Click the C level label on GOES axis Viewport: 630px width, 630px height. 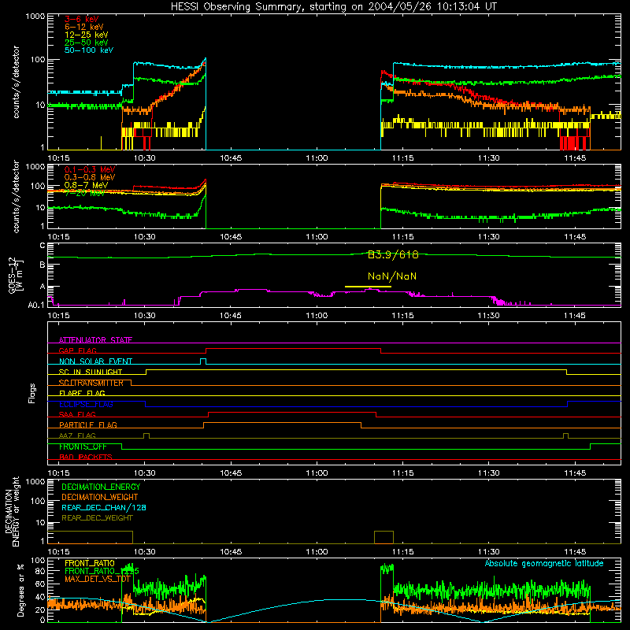tap(43, 246)
